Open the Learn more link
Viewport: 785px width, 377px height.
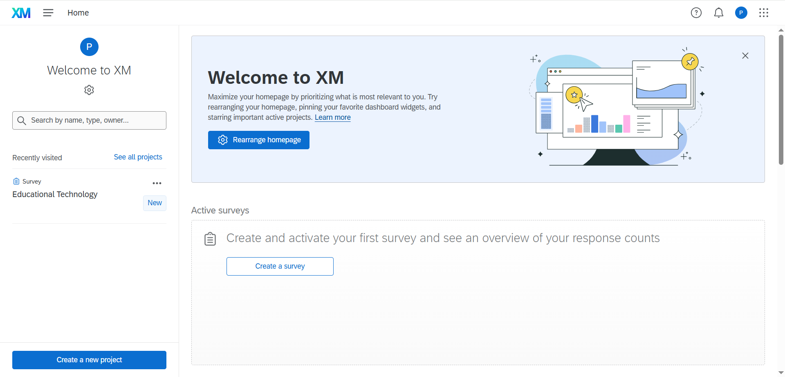click(332, 117)
